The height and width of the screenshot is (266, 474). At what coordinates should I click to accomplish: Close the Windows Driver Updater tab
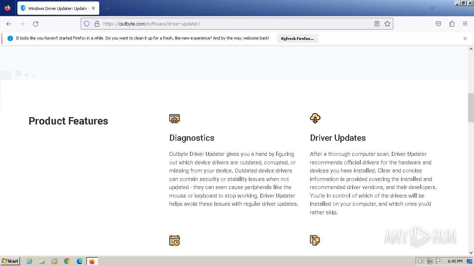coord(93,8)
